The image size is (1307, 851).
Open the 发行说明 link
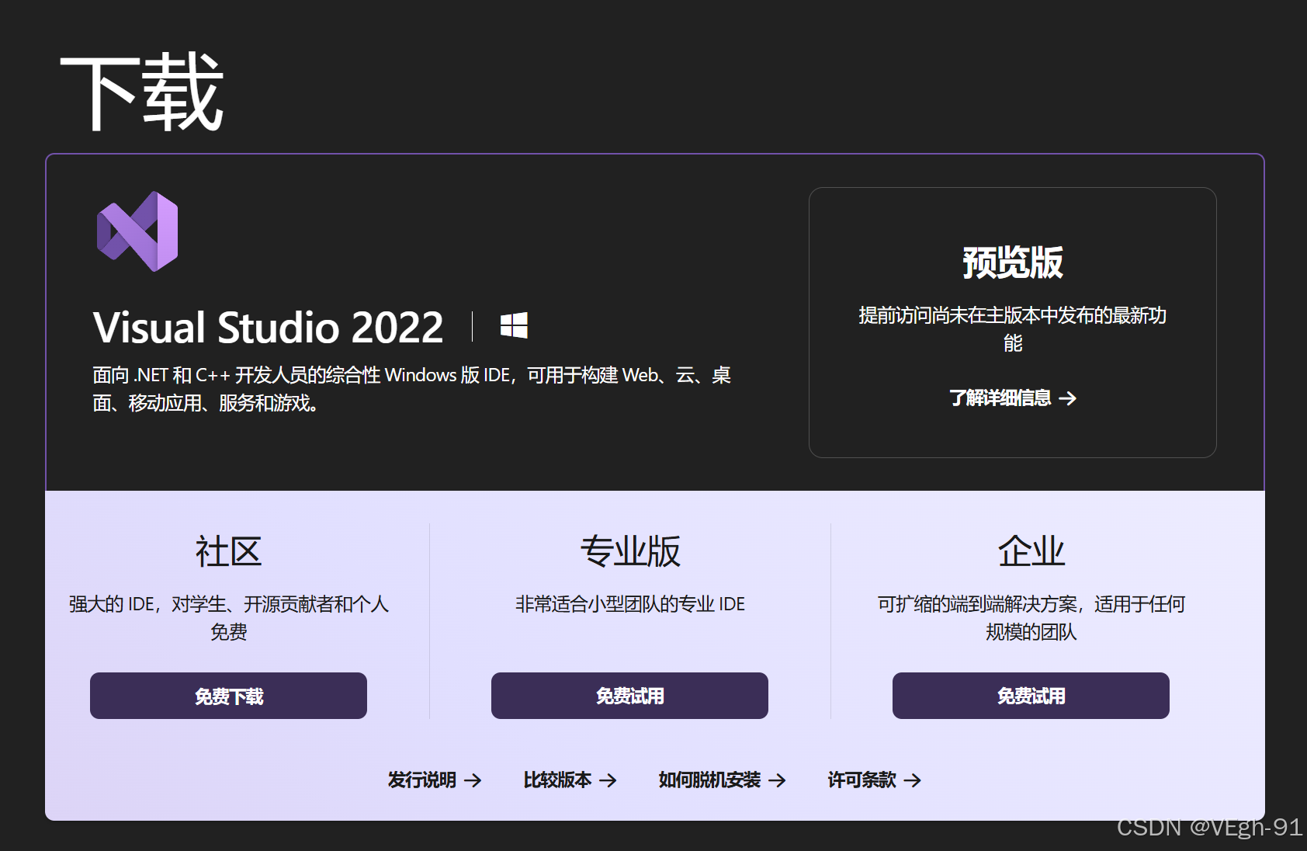(x=435, y=780)
